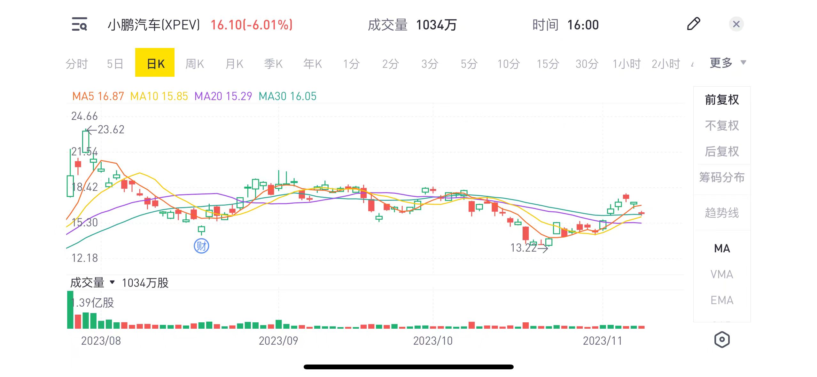
Task: Open the stock search list icon
Action: click(79, 24)
